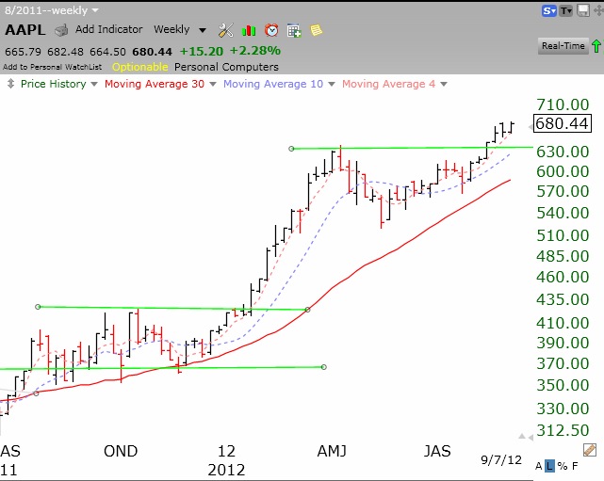Click the 2012 year axis label
This screenshot has width=604, height=481.
tap(226, 470)
